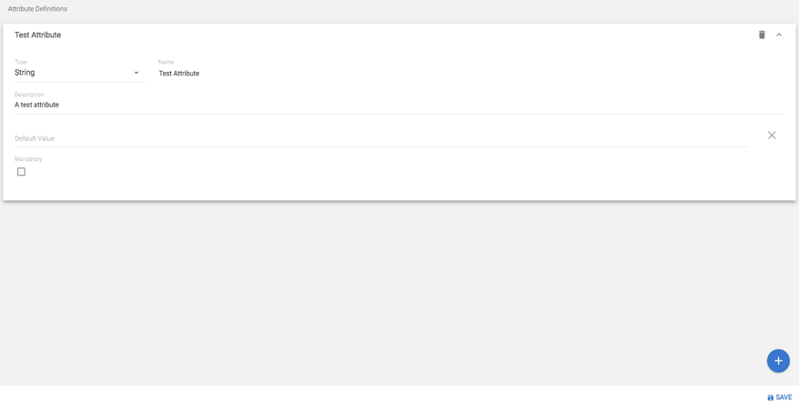Image resolution: width=799 pixels, height=404 pixels.
Task: Click the floppy disk save icon
Action: [771, 398]
